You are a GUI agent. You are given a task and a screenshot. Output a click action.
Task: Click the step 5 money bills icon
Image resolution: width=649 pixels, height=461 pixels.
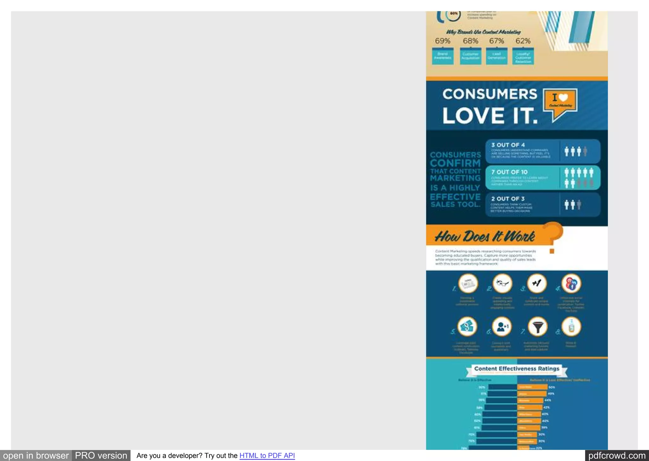467,326
